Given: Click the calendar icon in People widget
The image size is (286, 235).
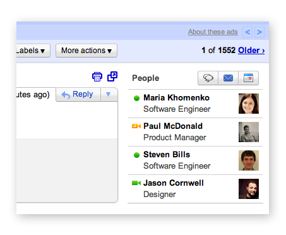Looking at the screenshot, I should coord(248,78).
